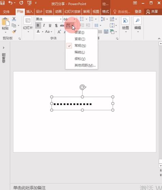Open the 视图 tab
The height and width of the screenshot is (190, 162).
[96, 12]
